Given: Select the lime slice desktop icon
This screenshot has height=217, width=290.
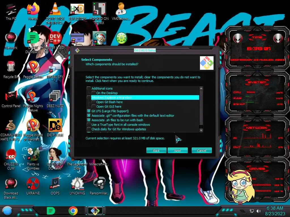Looking at the screenshot, I should (121, 38).
